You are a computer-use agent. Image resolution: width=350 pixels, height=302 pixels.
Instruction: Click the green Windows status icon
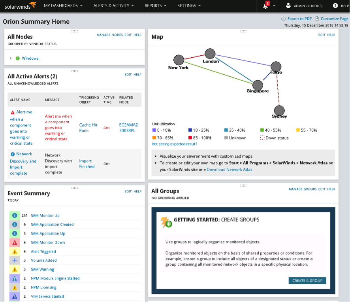point(18,58)
